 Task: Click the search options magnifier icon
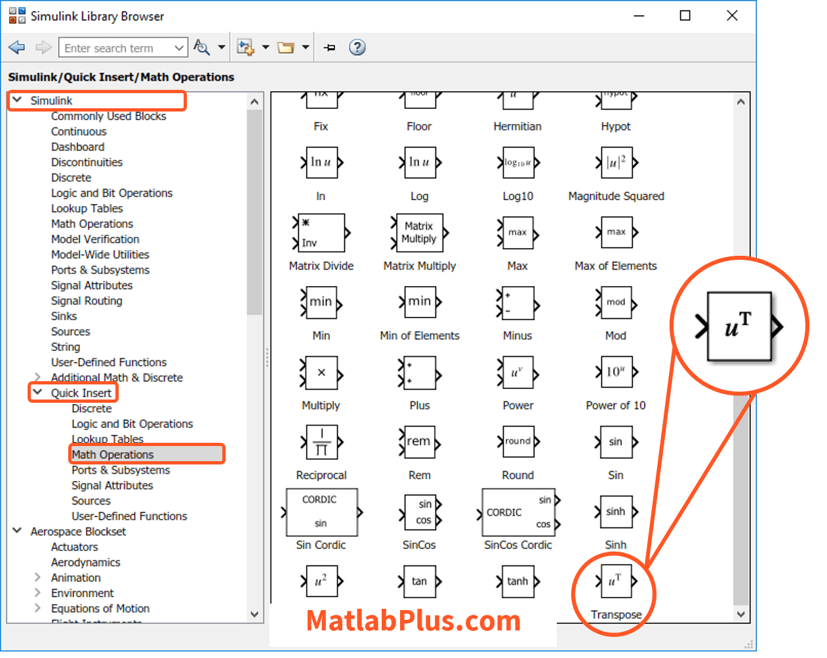tap(202, 47)
